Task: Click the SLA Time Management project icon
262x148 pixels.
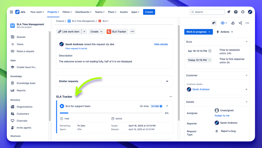Action: click(x=13, y=26)
